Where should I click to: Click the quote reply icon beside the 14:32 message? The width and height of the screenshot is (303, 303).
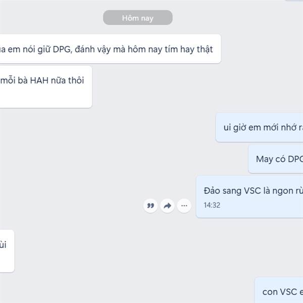click(150, 206)
